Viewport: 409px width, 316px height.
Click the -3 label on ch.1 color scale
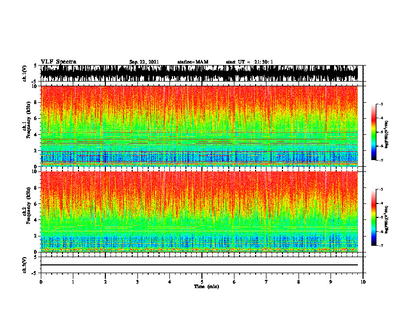pos(381,104)
